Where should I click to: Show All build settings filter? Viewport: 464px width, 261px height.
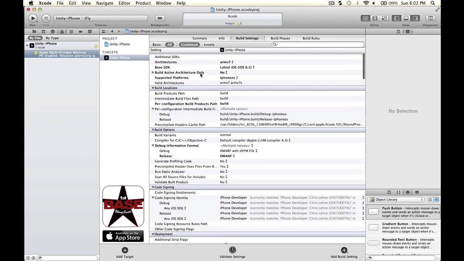(x=169, y=45)
